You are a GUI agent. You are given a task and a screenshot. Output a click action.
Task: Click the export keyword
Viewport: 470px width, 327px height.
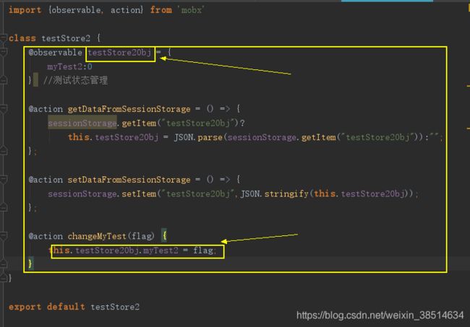point(25,307)
